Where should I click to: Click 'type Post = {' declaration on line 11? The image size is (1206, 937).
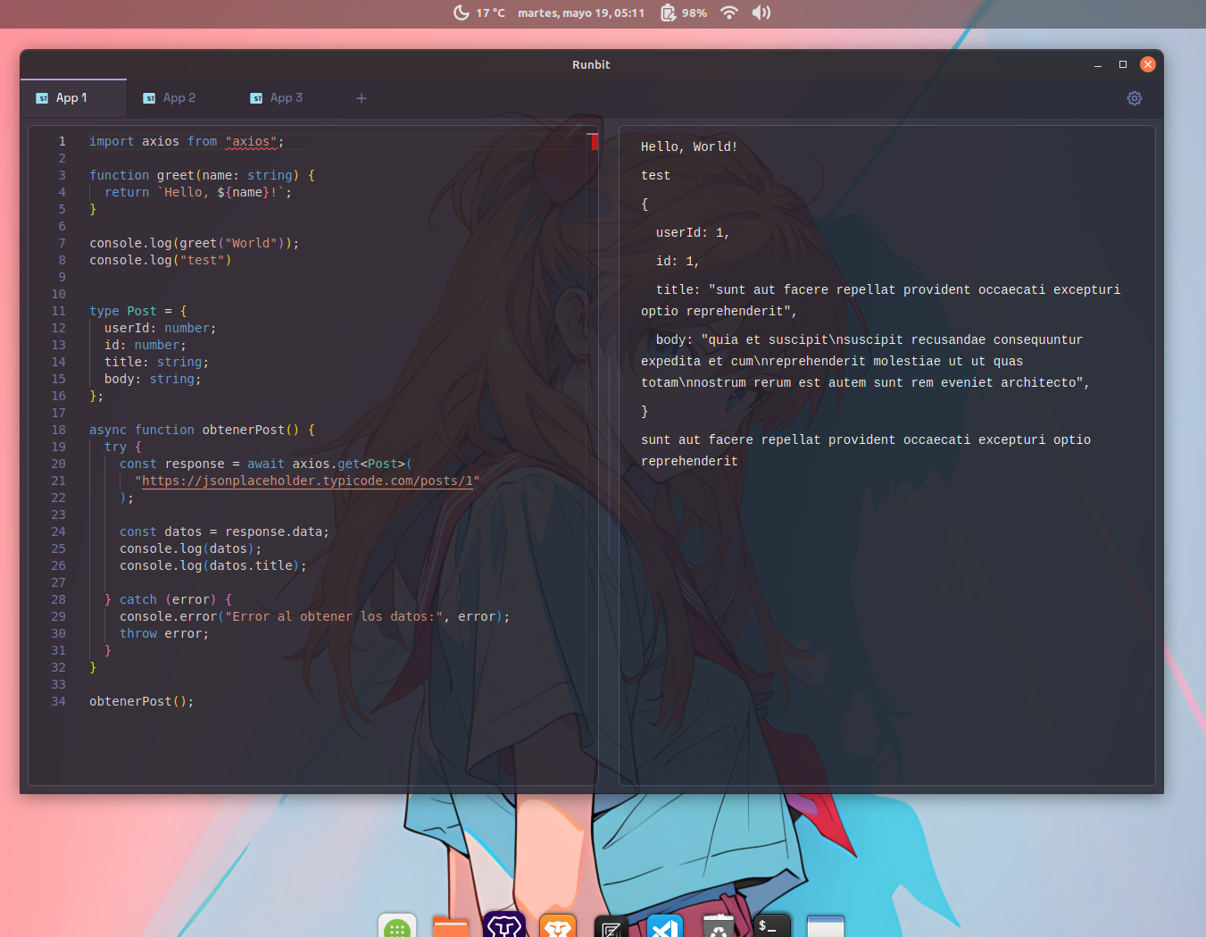pos(138,311)
